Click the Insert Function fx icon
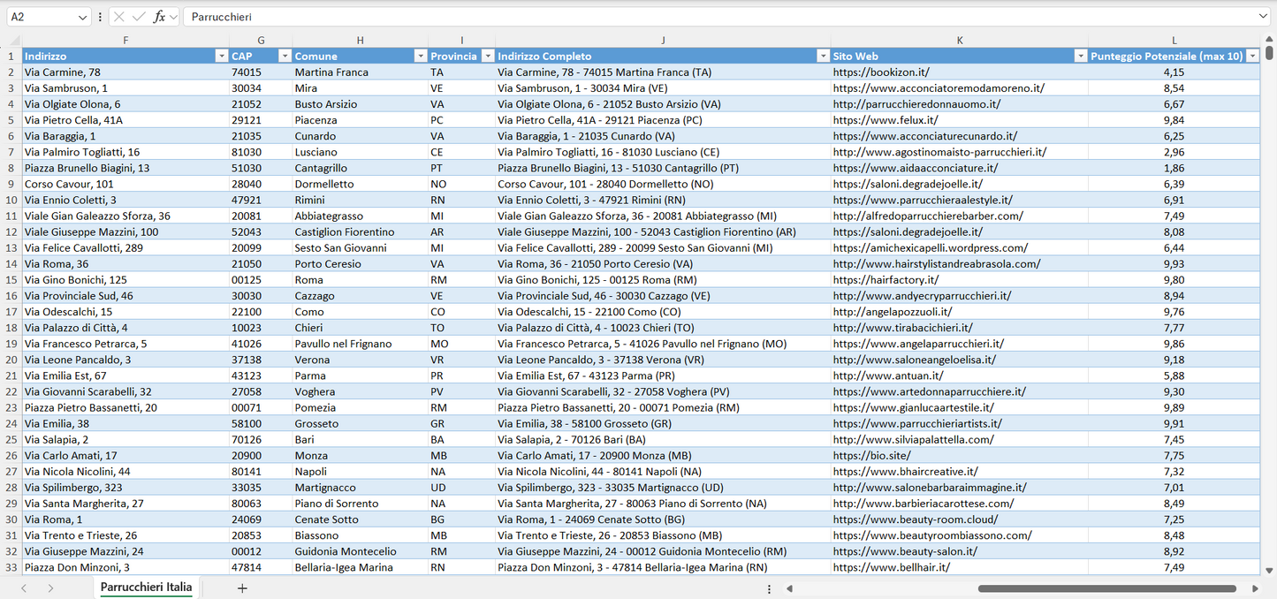The height and width of the screenshot is (599, 1277). coord(159,17)
